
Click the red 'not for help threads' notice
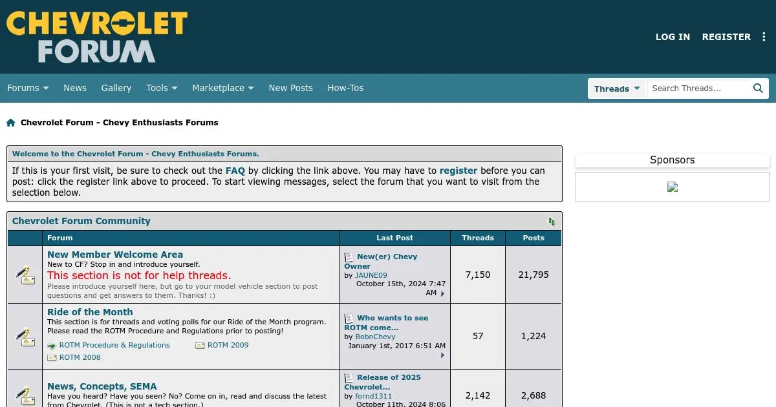tap(139, 275)
